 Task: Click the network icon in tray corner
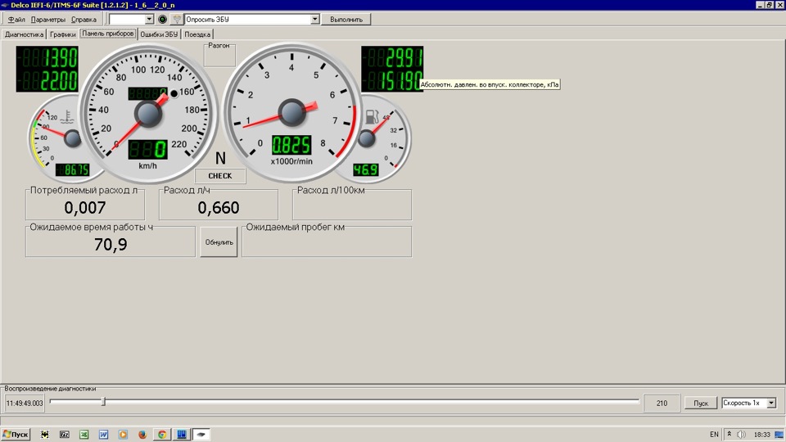tap(779, 435)
